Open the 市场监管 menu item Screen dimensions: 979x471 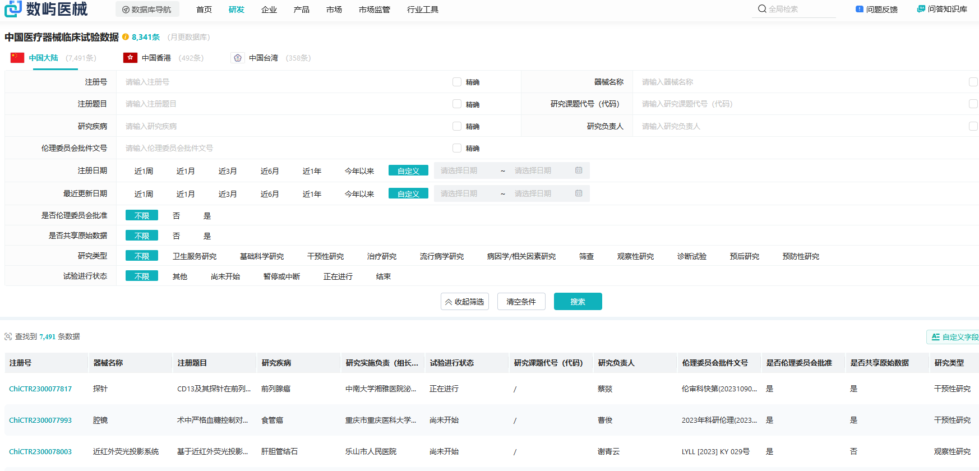pos(374,10)
